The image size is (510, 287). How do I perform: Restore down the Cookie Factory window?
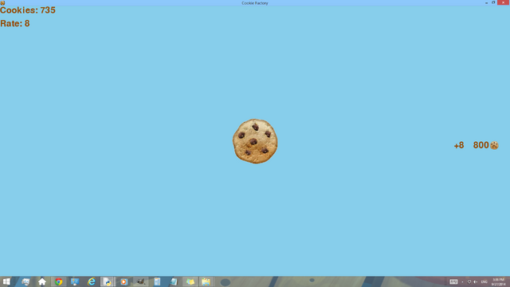(x=493, y=2)
